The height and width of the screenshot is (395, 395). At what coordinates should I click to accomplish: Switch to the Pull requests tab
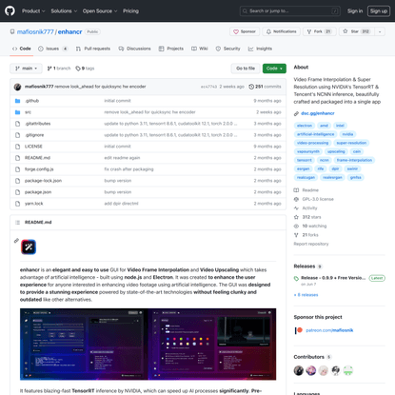coord(93,49)
